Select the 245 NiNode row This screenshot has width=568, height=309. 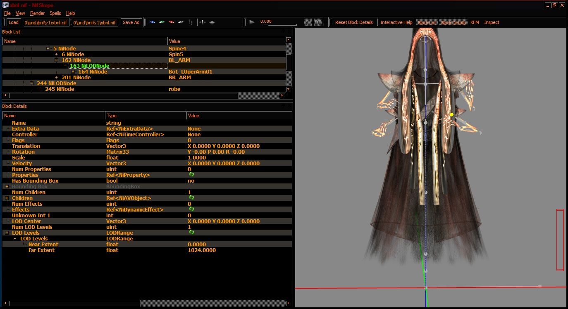pos(144,89)
